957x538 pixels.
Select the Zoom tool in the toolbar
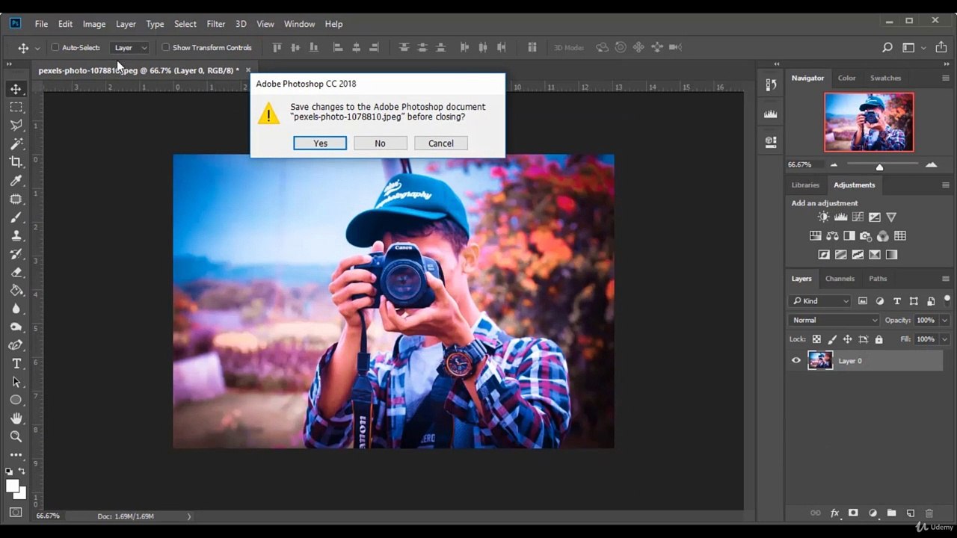[x=16, y=436]
